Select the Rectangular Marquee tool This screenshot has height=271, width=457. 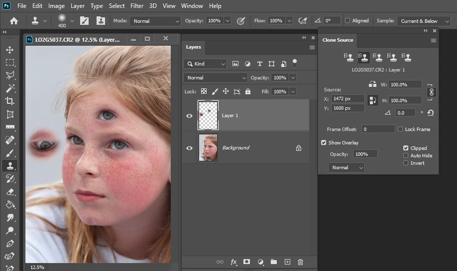[9, 63]
